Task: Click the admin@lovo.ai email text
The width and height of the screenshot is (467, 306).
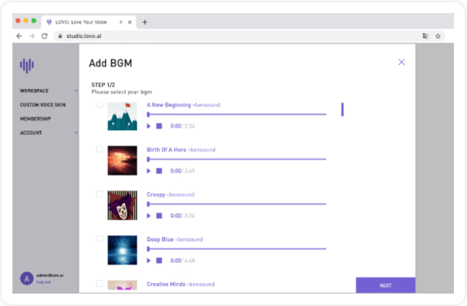Action: click(x=50, y=276)
